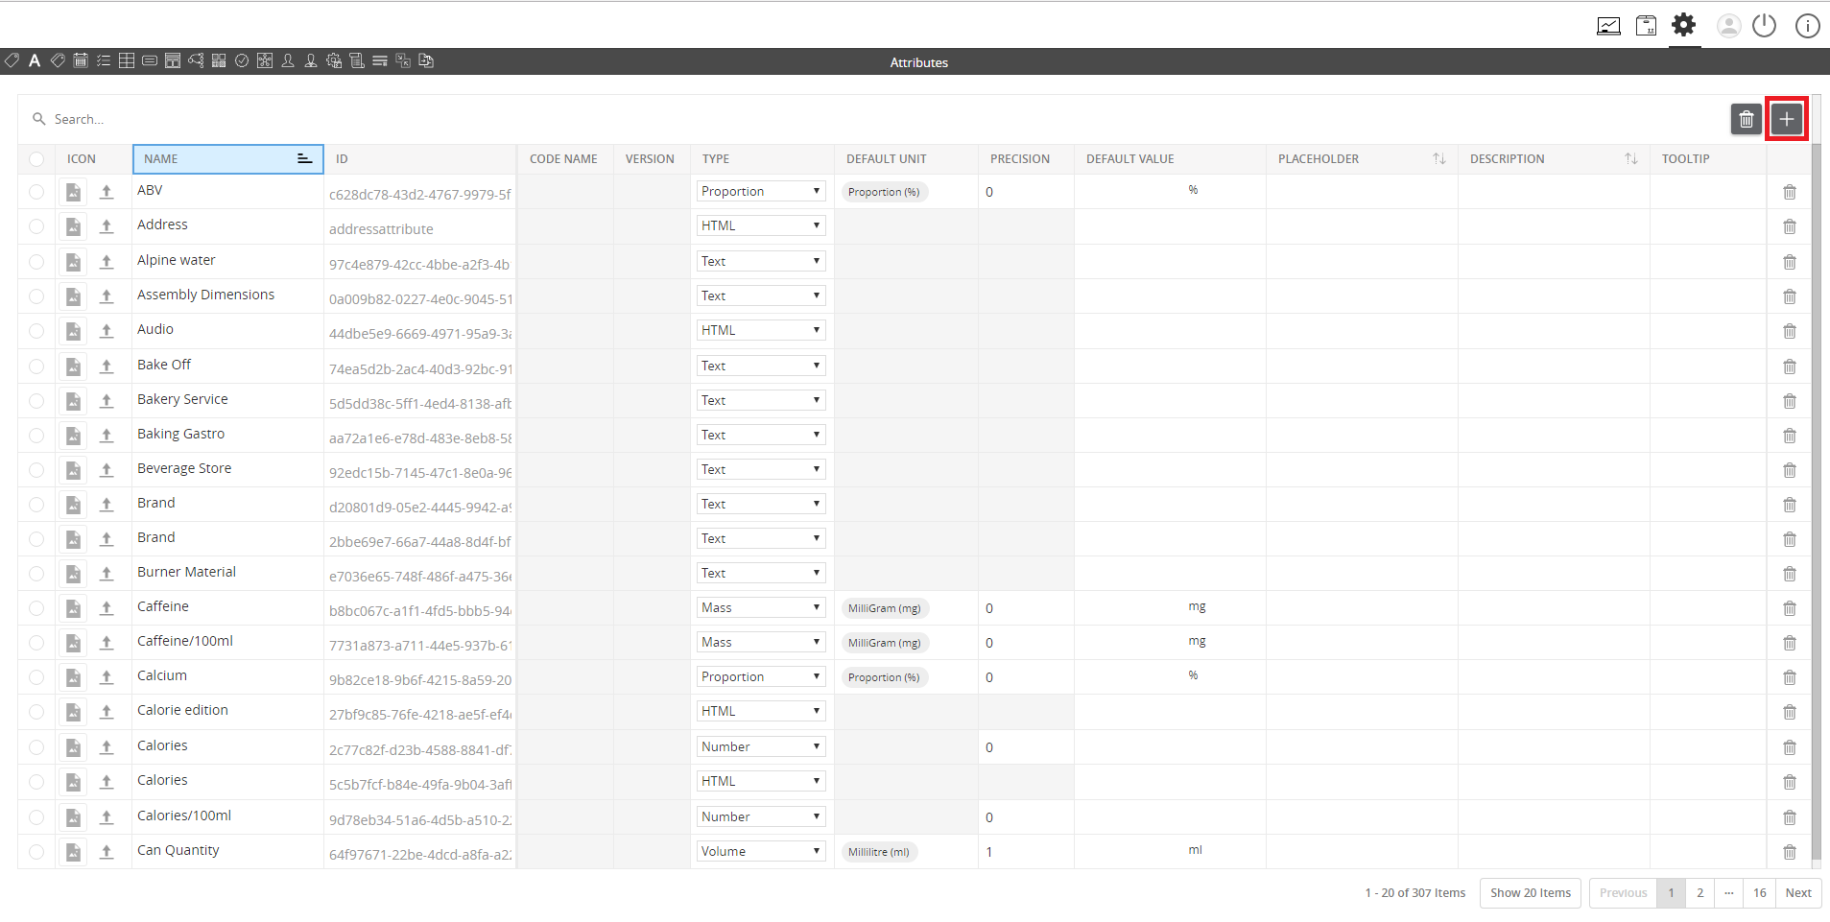Open the storefront toolbar icon

173,60
